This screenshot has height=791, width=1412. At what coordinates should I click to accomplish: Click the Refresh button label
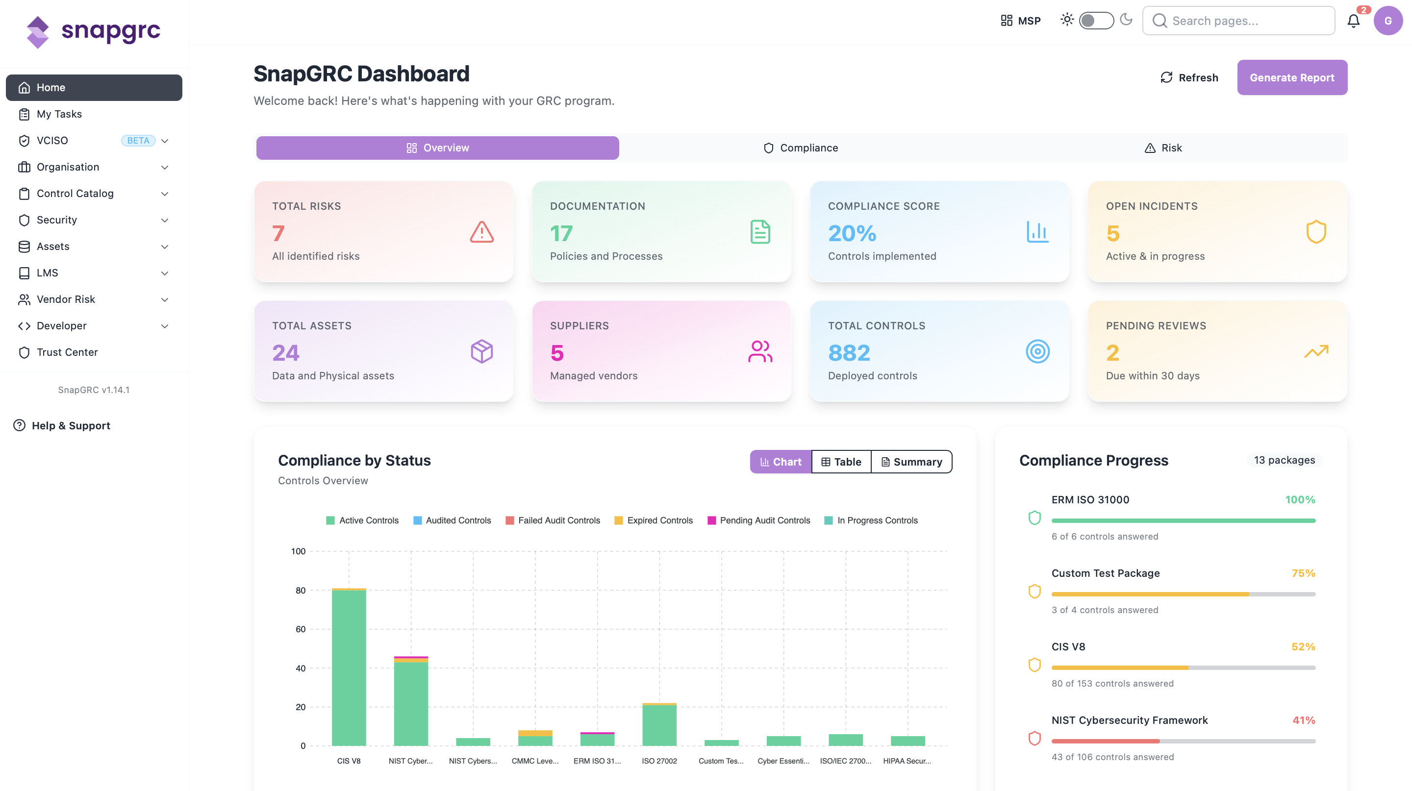[1198, 78]
